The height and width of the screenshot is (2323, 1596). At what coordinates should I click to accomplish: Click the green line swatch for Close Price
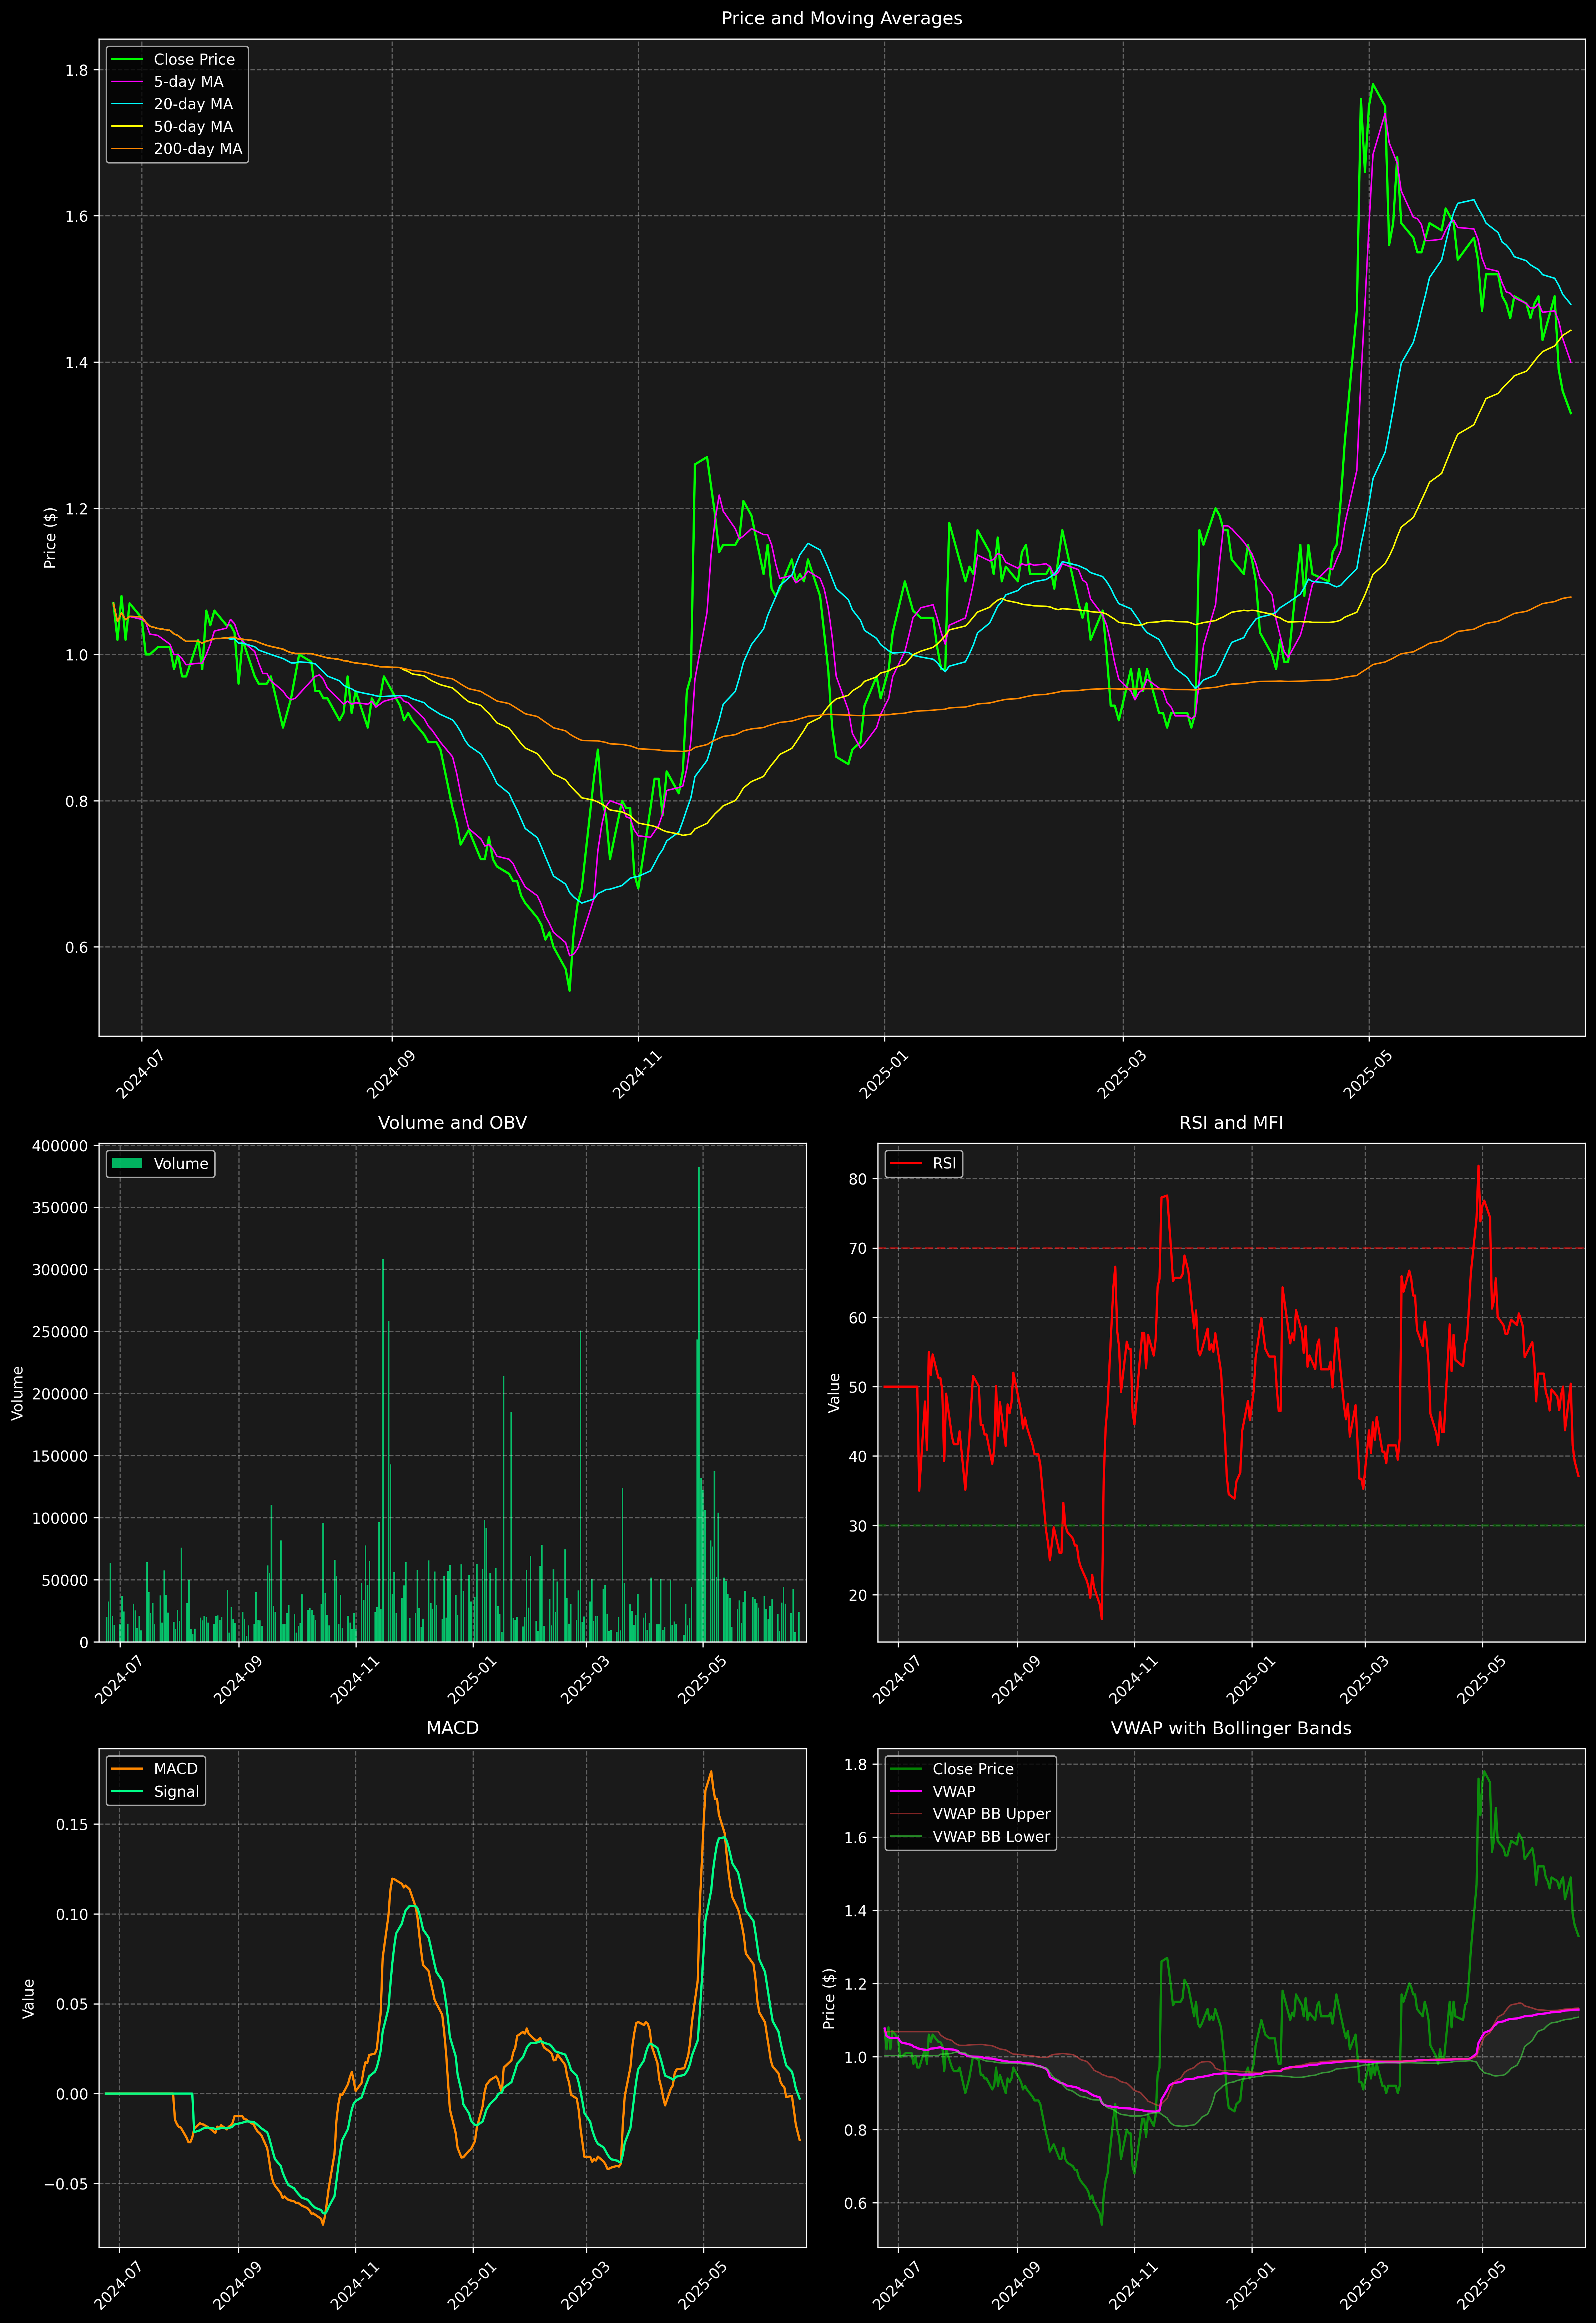click(127, 60)
